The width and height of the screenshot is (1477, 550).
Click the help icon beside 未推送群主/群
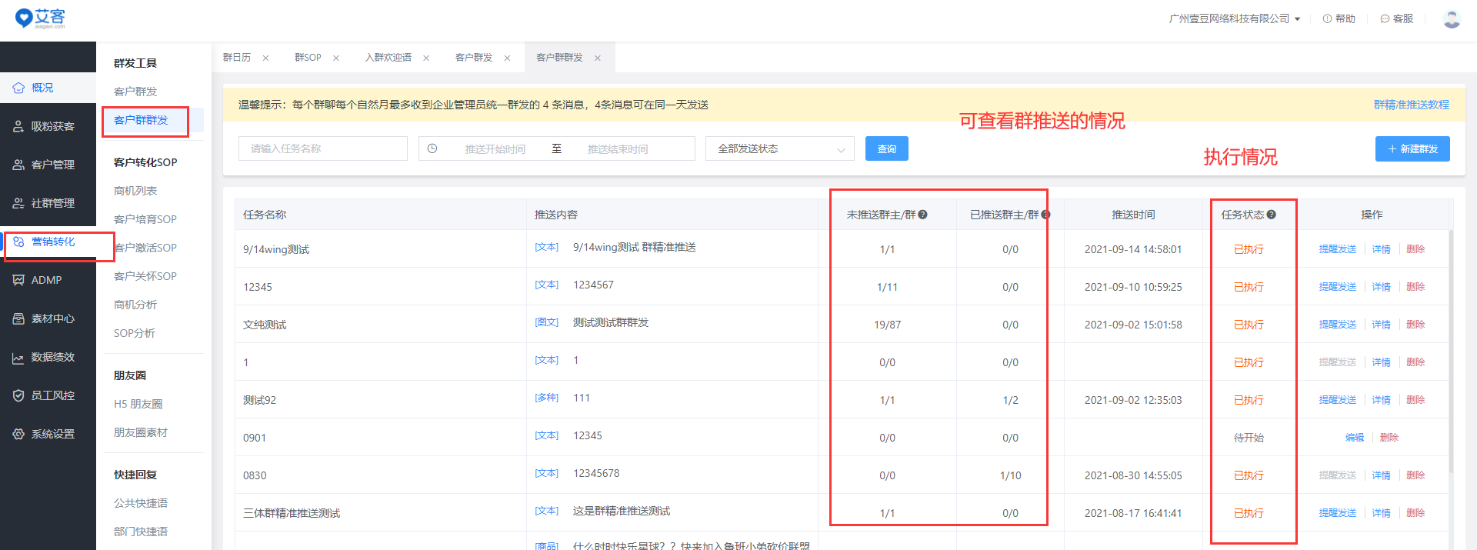coord(923,215)
